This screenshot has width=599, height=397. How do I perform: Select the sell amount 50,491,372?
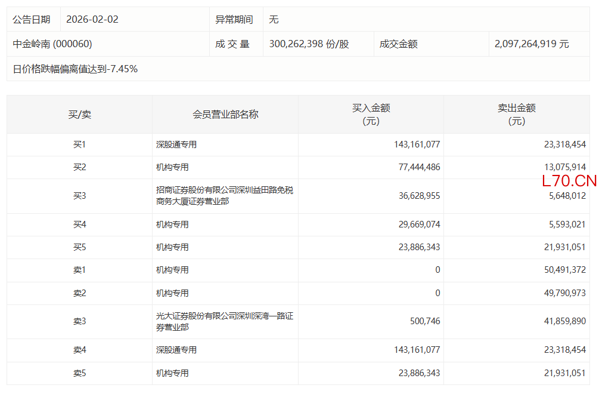point(562,270)
